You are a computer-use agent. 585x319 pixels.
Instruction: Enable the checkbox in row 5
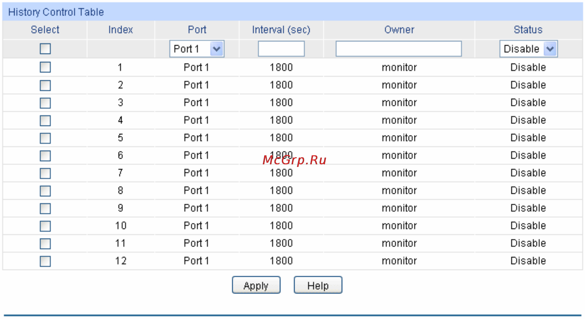tap(45, 138)
